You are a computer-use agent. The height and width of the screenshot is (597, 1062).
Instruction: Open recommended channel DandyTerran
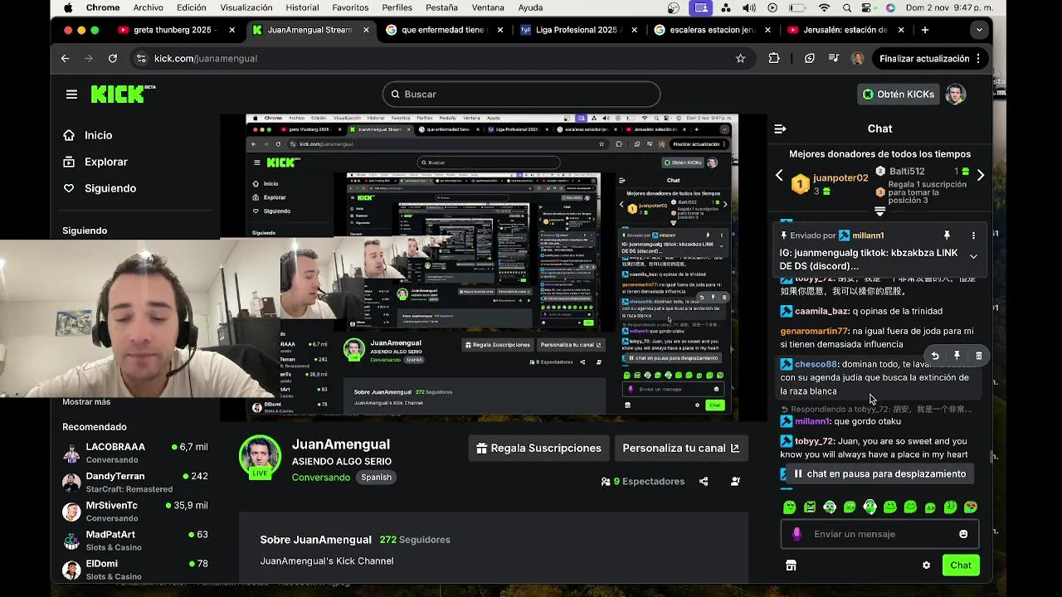click(134, 482)
